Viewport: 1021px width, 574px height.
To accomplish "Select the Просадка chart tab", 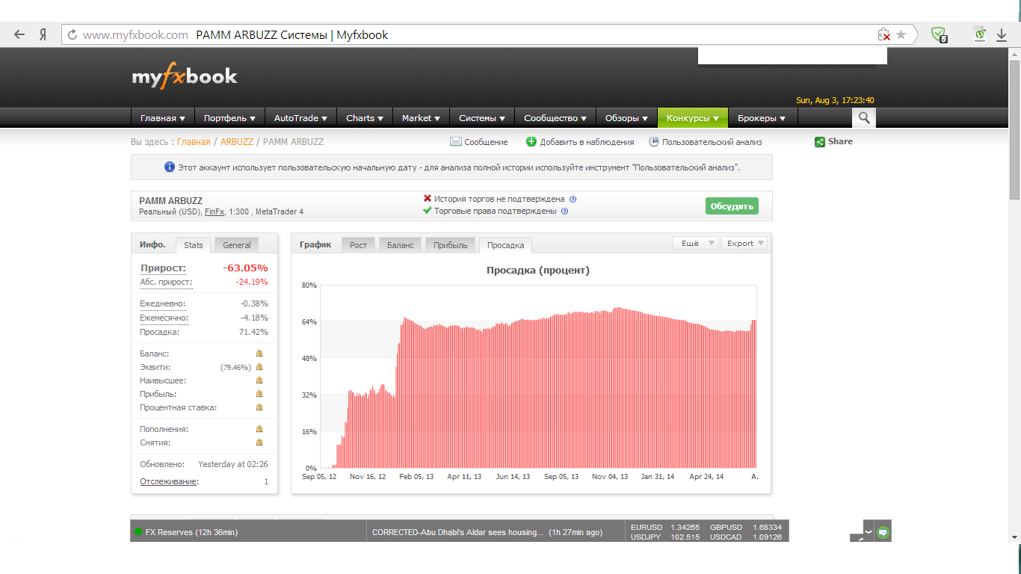I will tap(505, 245).
